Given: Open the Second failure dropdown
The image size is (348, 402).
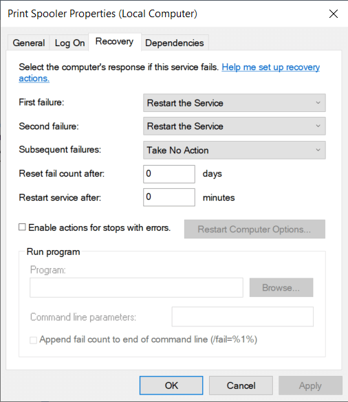Looking at the screenshot, I should [x=235, y=126].
